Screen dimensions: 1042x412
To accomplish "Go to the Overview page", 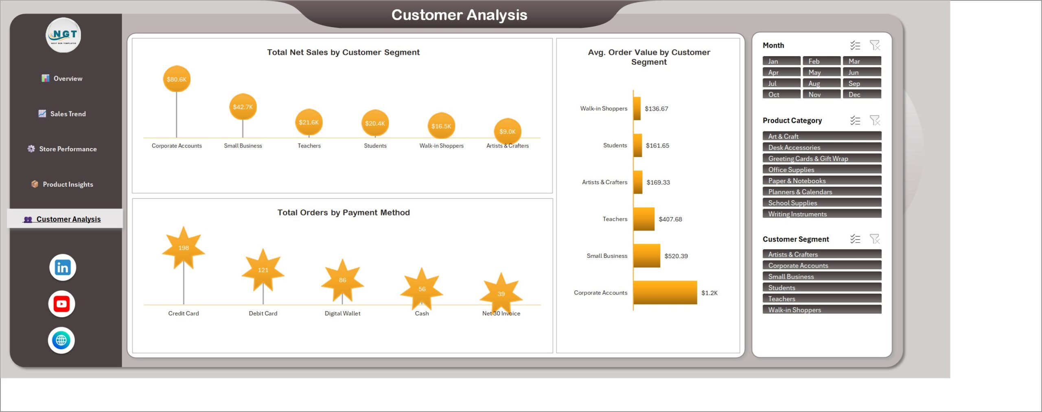I will pyautogui.click(x=62, y=78).
